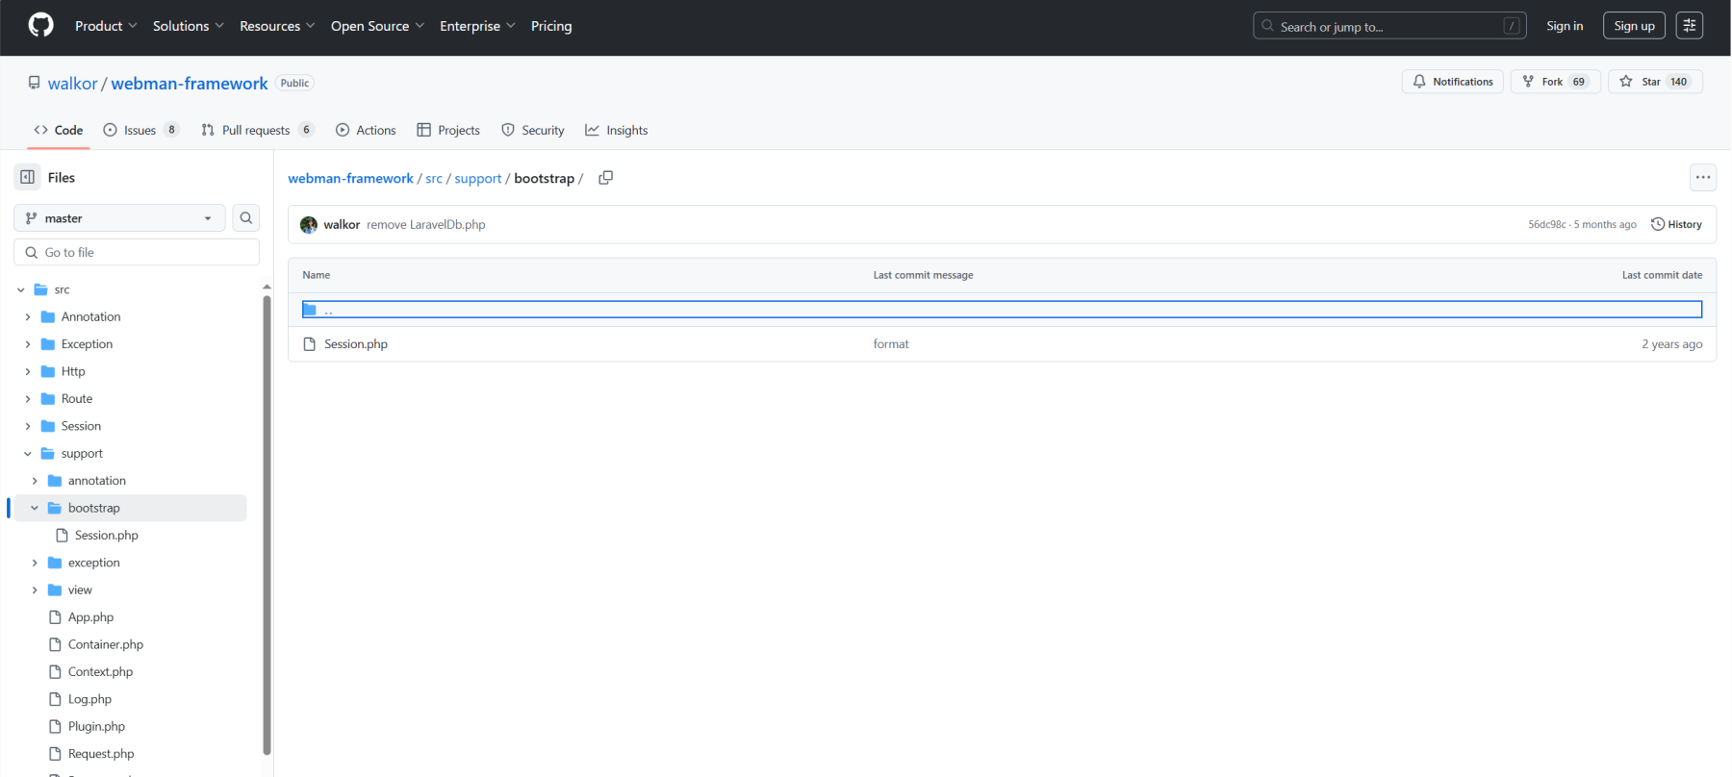Go to src in the breadcrumb
This screenshot has height=777, width=1732.
click(434, 178)
